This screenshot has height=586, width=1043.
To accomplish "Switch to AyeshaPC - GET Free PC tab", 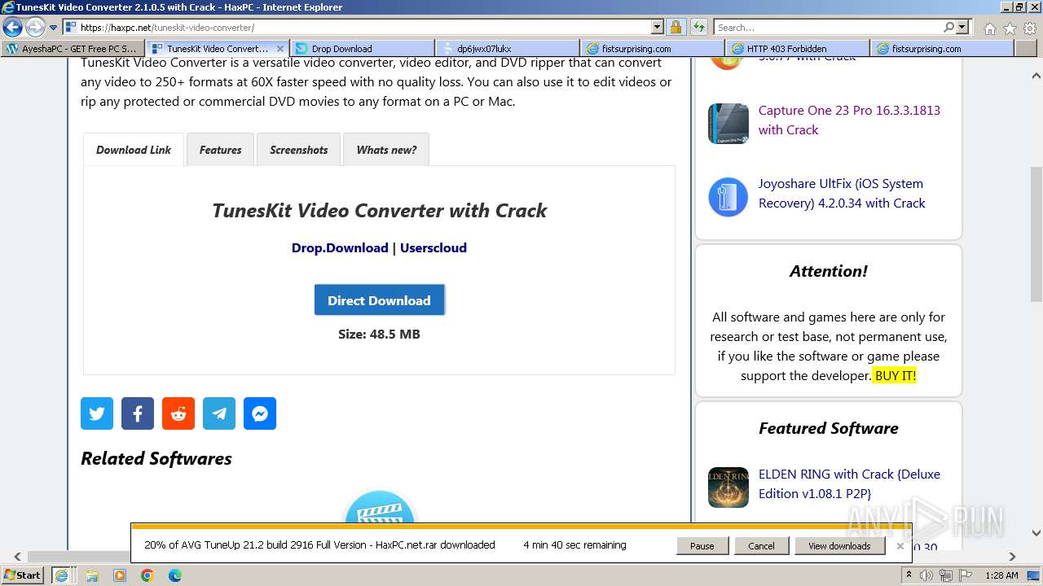I will coord(73,48).
